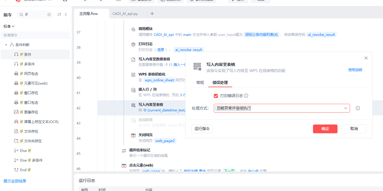Click 展示全部结果 link
The image size is (383, 191).
pyautogui.click(x=15, y=181)
